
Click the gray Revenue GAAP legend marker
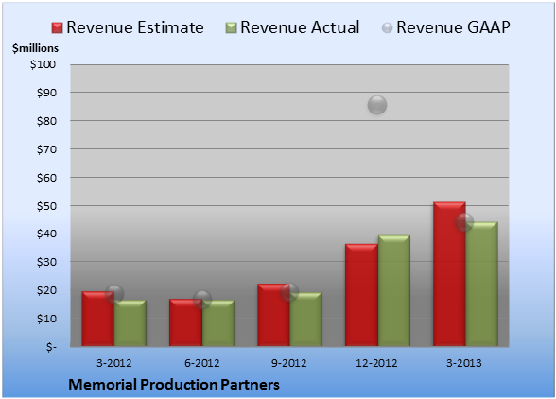(388, 28)
